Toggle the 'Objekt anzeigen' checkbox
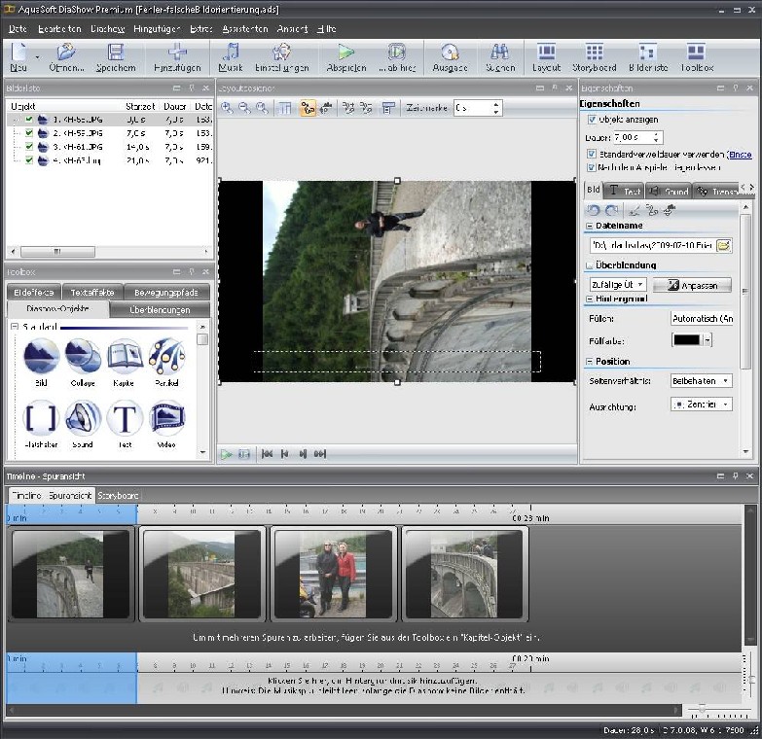 [592, 120]
